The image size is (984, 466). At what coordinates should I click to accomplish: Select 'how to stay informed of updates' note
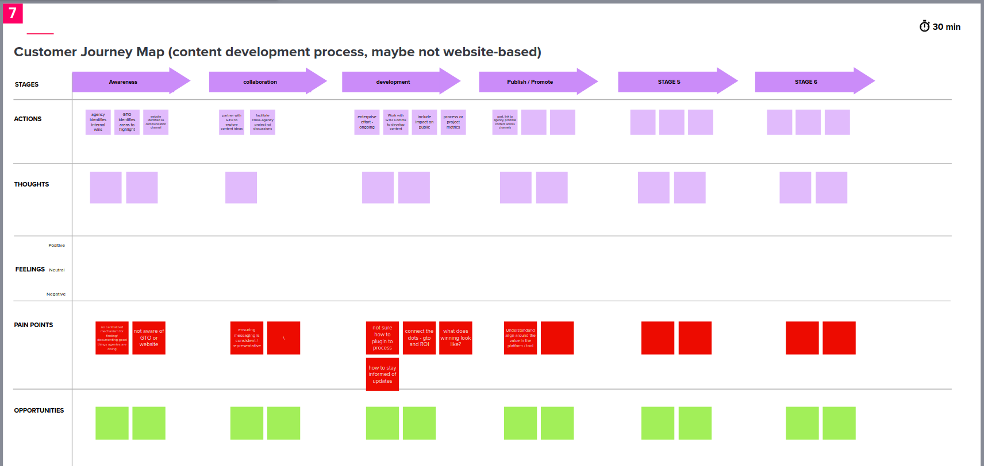382,374
